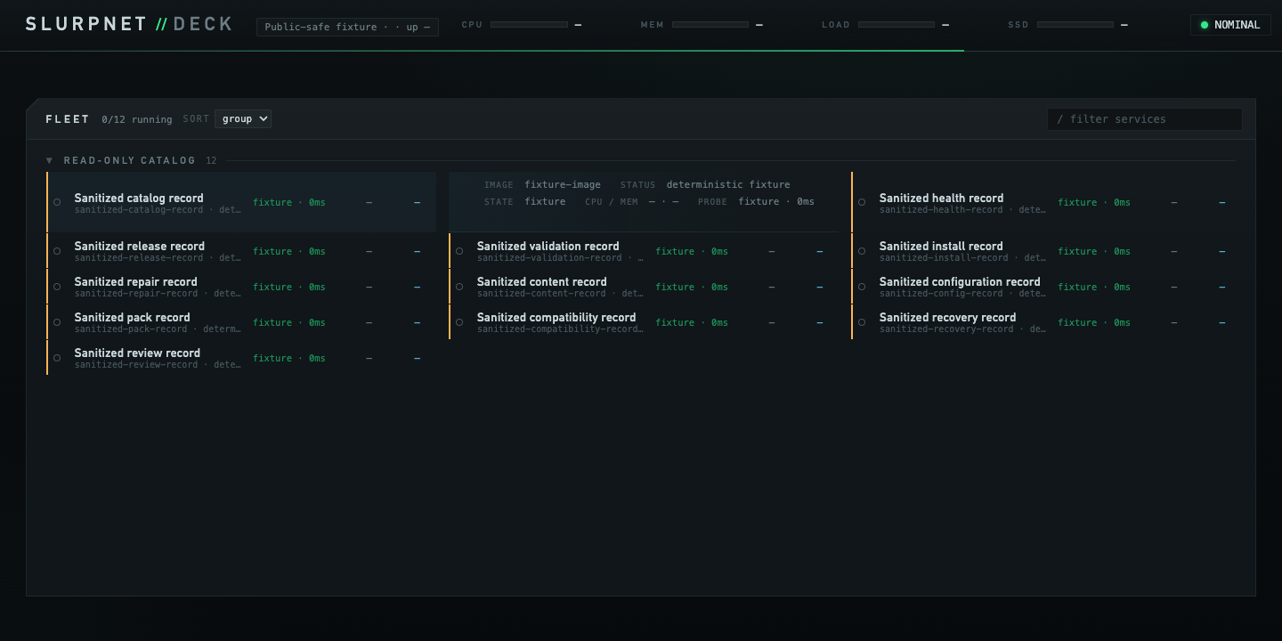Click the FLEET panel heading
Screen dimensions: 1282x641
click(68, 119)
